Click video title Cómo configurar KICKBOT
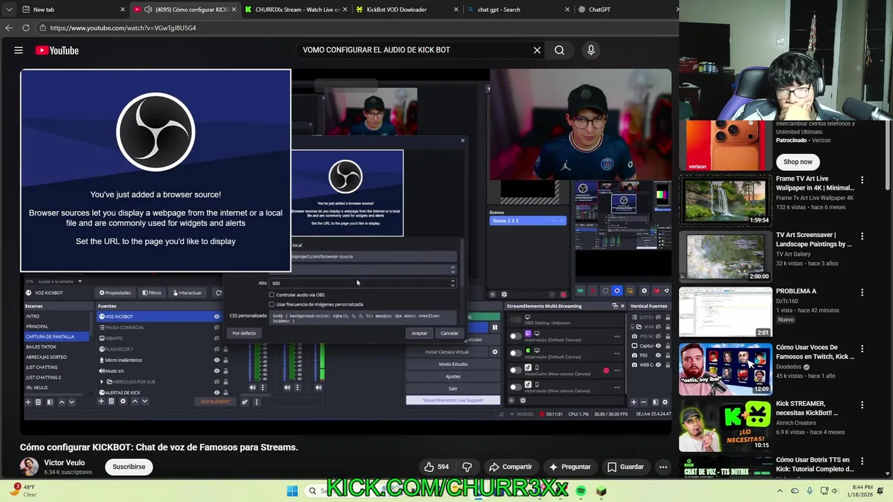Image resolution: width=893 pixels, height=502 pixels. (x=159, y=448)
